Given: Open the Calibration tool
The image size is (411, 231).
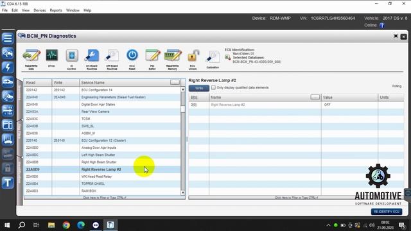Looking at the screenshot, I should tap(213, 60).
